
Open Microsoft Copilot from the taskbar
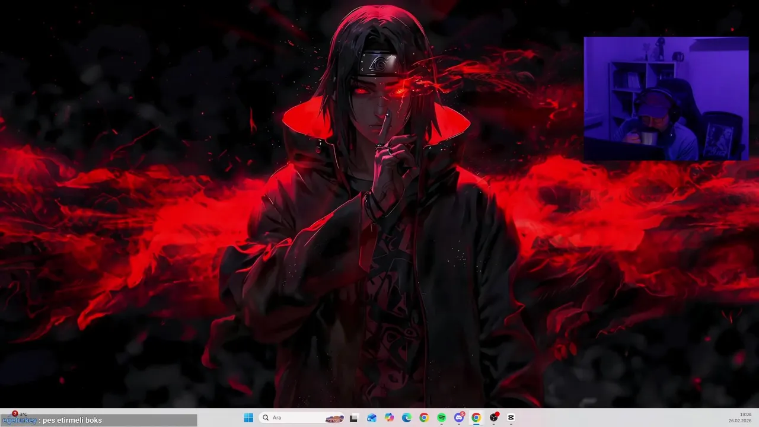tap(389, 418)
